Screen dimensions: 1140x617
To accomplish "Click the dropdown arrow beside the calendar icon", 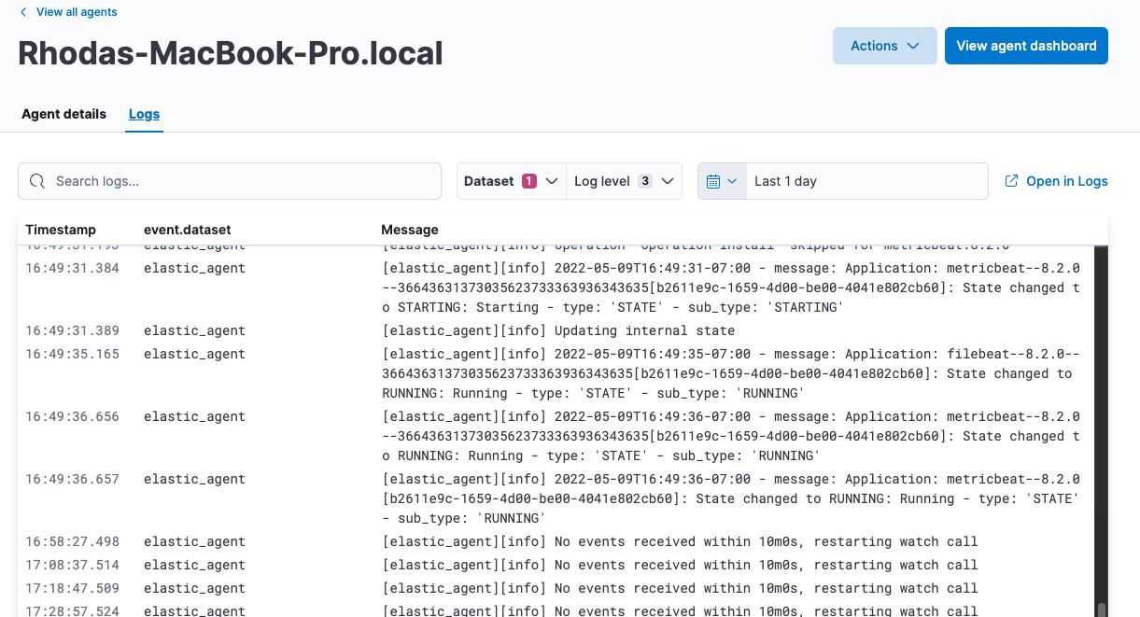I will click(734, 181).
